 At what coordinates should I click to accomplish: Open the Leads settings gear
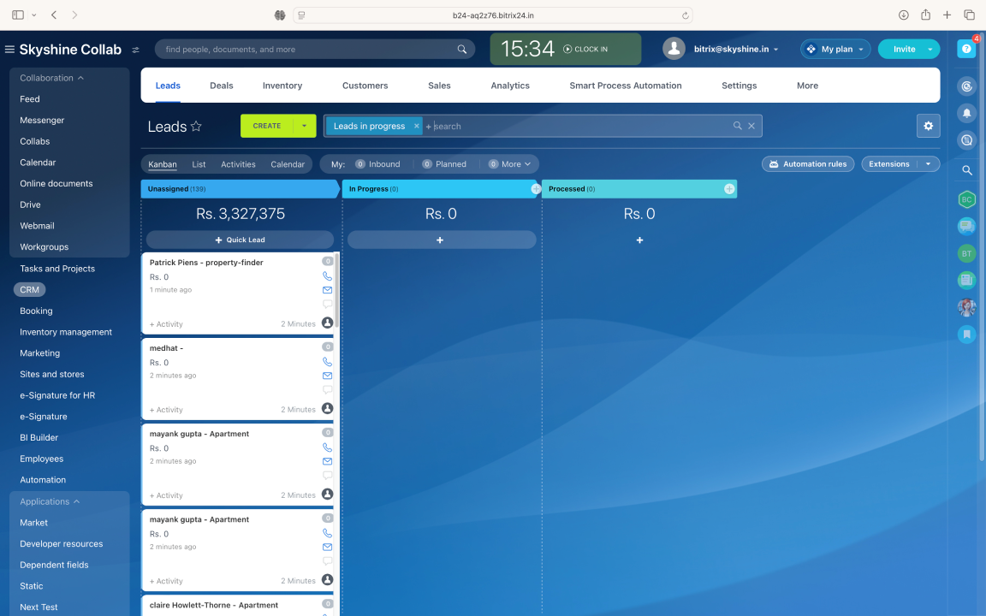tap(928, 126)
